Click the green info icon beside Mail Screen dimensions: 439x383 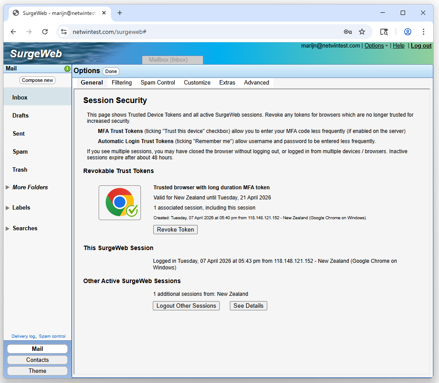67,69
